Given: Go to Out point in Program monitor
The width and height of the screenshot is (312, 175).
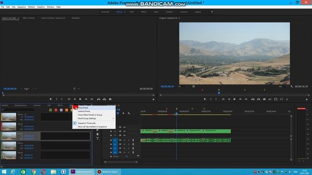Looking at the screenshot, I should pos(246,99).
